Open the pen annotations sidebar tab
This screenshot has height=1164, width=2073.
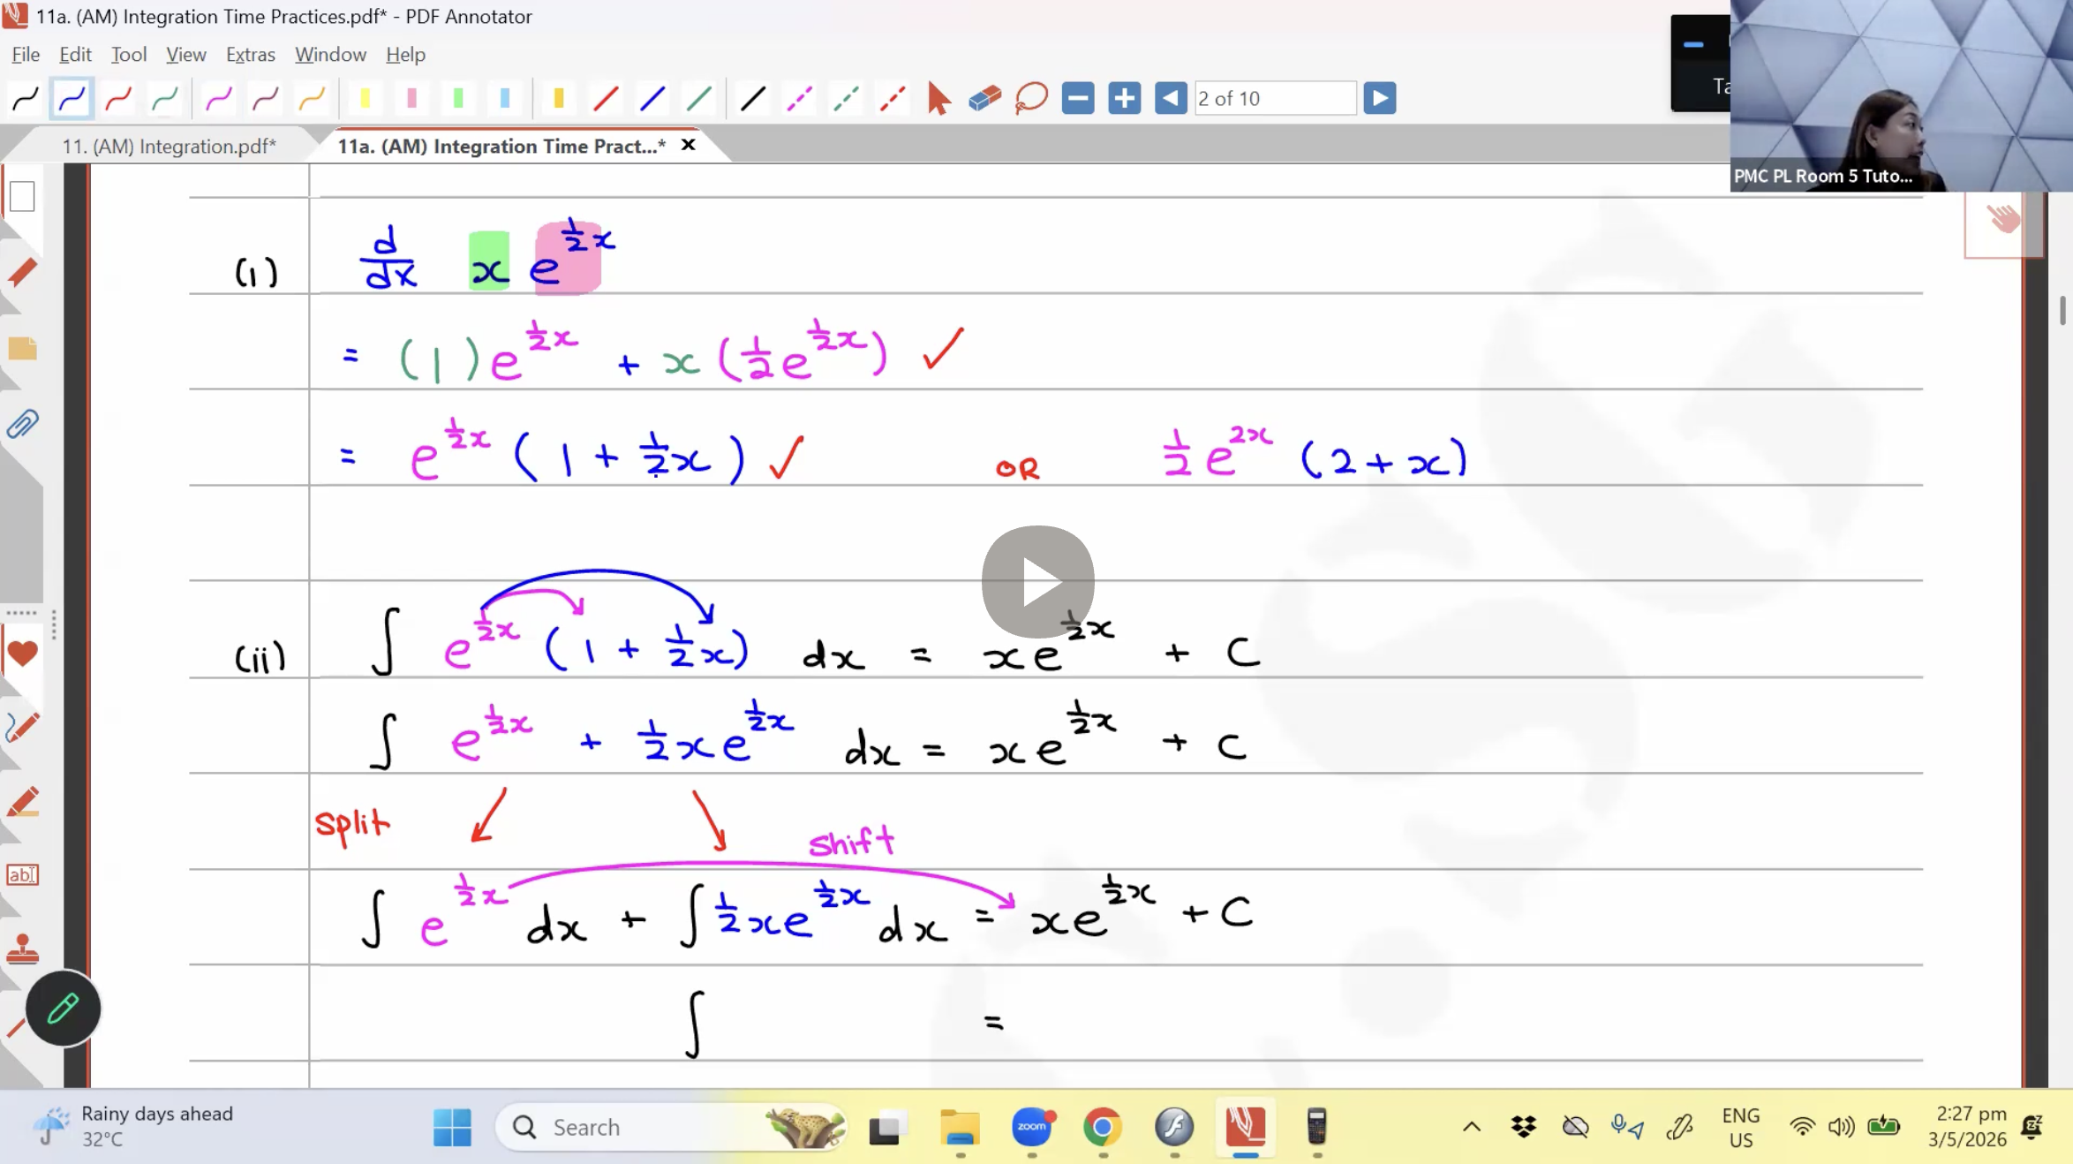pyautogui.click(x=22, y=272)
